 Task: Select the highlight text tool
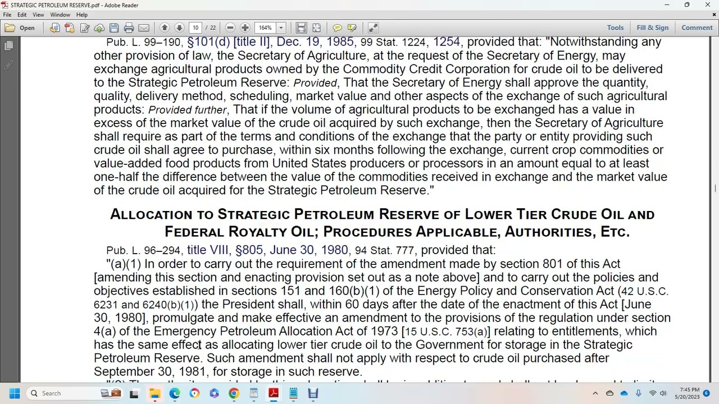(x=352, y=27)
